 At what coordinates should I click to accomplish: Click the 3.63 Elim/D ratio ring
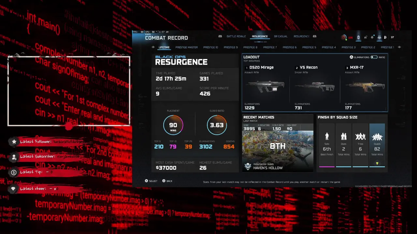pos(217,125)
